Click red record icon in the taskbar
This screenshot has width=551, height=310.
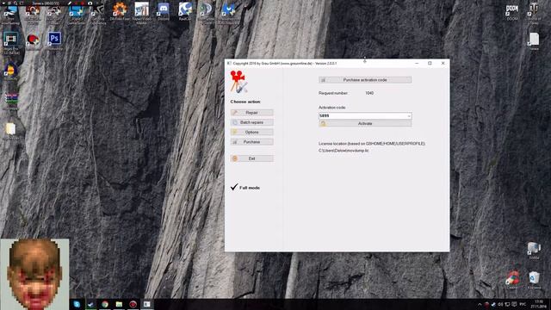tap(133, 304)
